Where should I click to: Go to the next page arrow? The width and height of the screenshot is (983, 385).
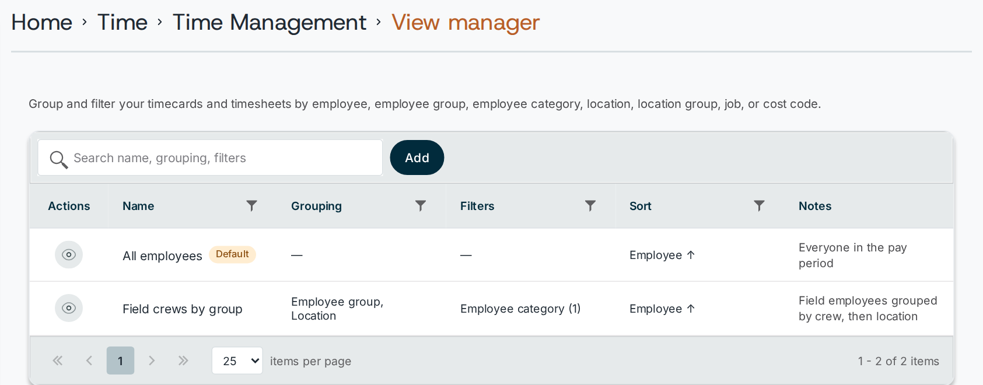point(152,360)
